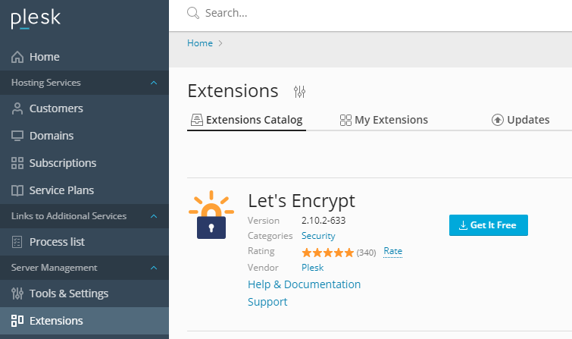Open Help & Documentation link

pos(305,284)
